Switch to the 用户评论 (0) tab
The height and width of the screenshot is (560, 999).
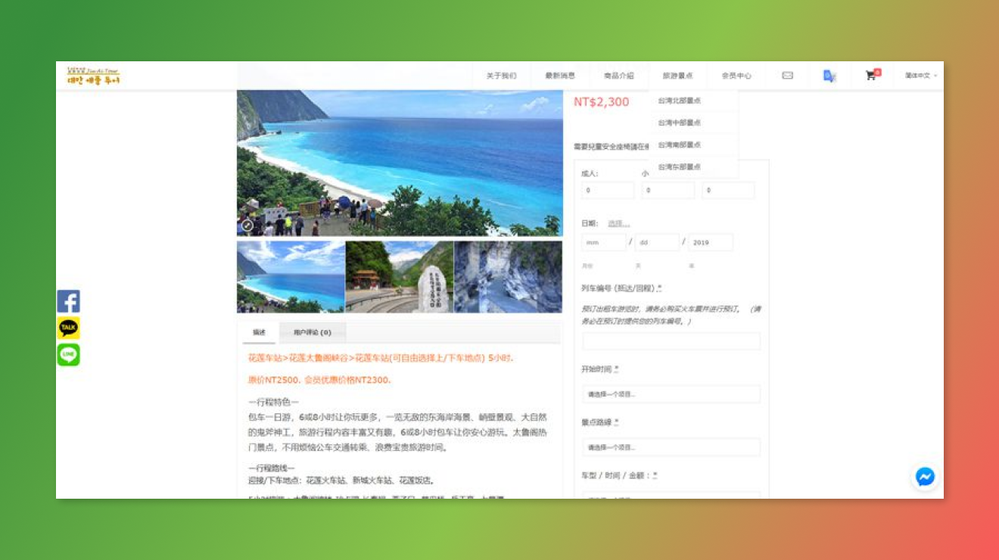pos(312,332)
